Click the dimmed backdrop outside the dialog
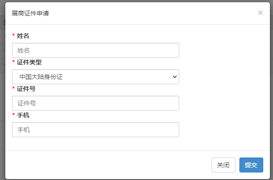Viewport: 273px width, 180px height. 2,110
